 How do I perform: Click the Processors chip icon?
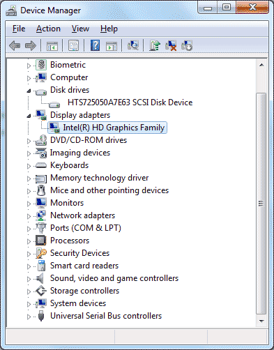coord(41,241)
